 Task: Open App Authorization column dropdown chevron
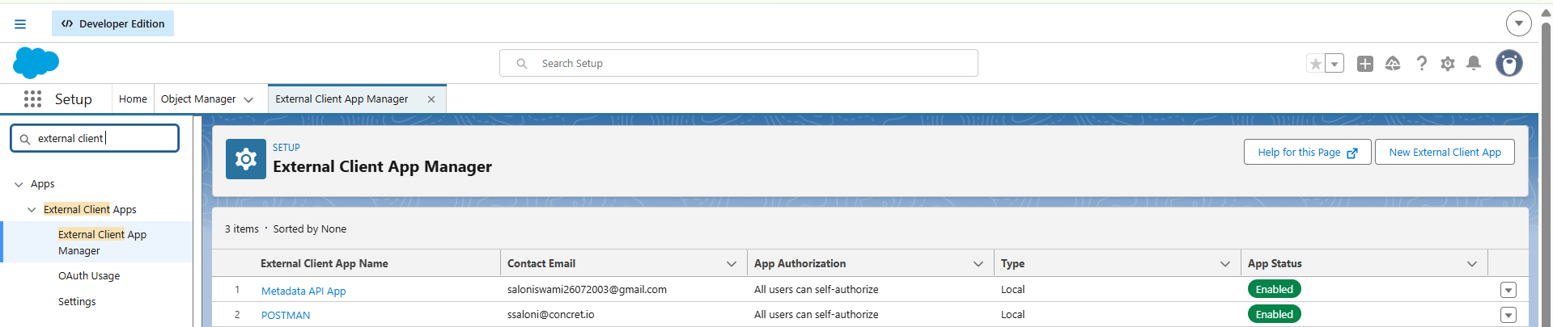978,264
